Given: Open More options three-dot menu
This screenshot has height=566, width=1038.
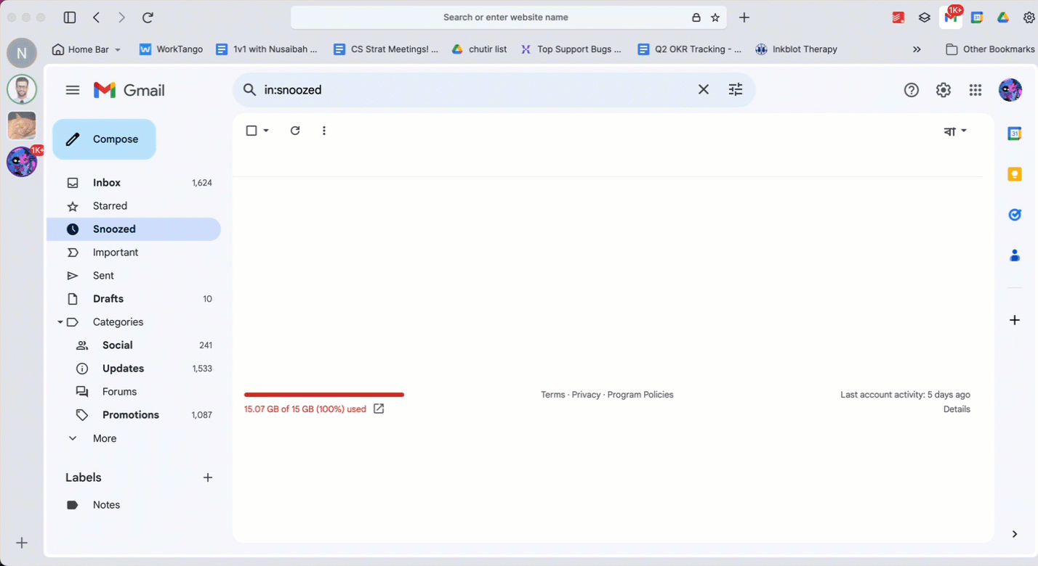Looking at the screenshot, I should [324, 131].
